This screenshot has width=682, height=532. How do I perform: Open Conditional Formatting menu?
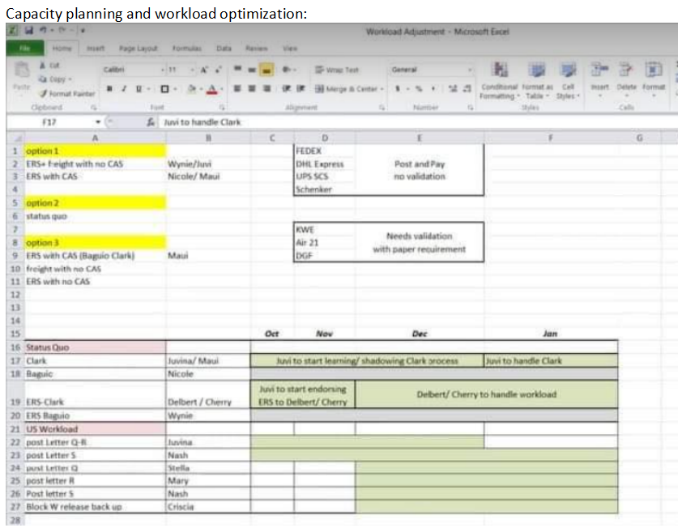click(499, 80)
